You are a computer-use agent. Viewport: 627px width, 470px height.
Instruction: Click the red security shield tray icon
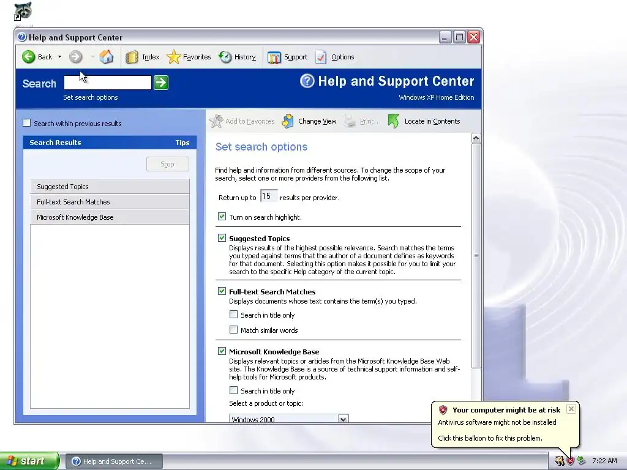click(570, 461)
